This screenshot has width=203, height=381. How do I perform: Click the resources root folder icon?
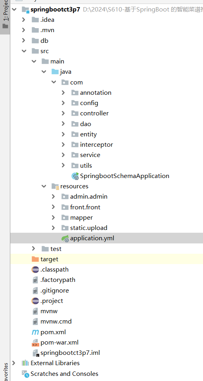(x=55, y=186)
